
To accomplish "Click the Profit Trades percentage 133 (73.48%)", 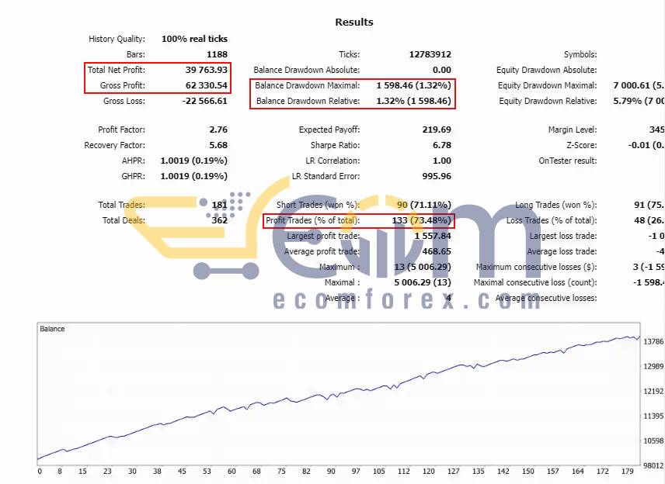I will tap(422, 220).
